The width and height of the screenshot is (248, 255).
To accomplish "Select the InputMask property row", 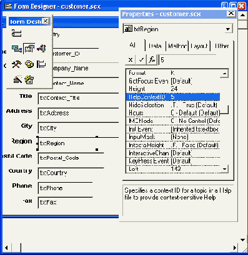I will [173, 137].
